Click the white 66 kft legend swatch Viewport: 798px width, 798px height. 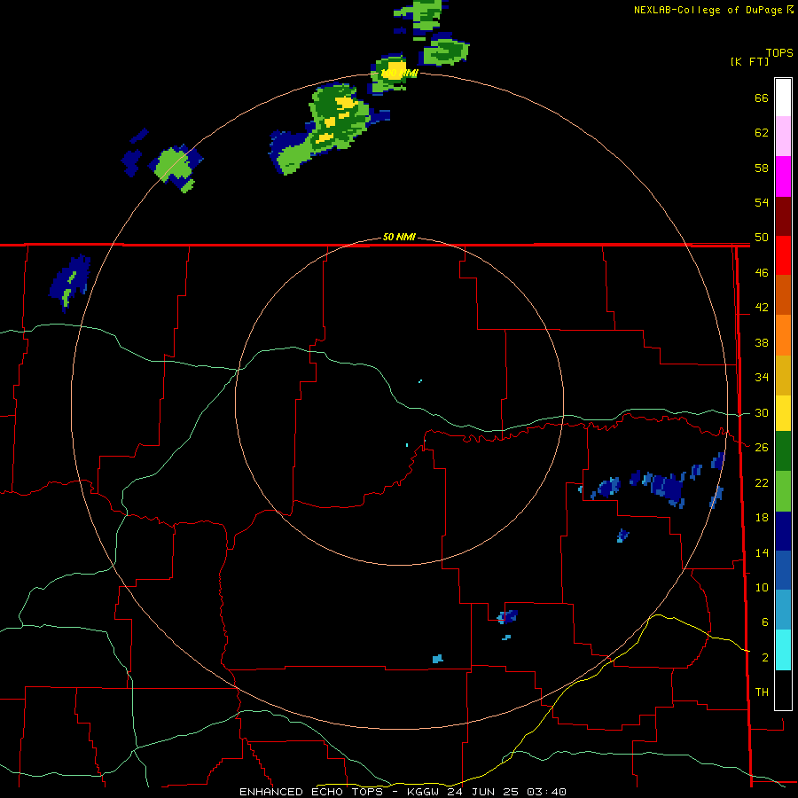783,98
